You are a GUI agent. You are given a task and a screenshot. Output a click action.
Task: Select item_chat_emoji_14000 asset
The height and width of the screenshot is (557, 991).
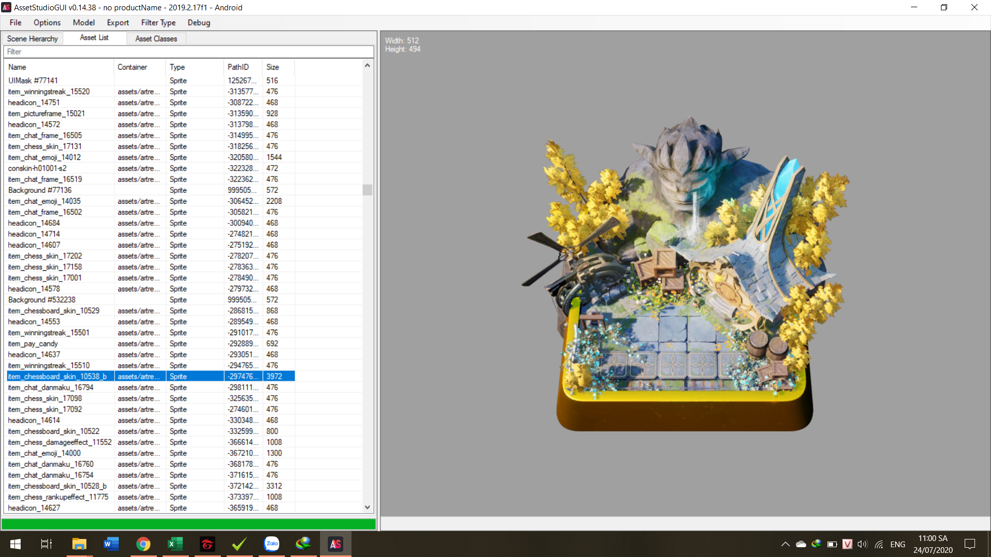coord(151,453)
